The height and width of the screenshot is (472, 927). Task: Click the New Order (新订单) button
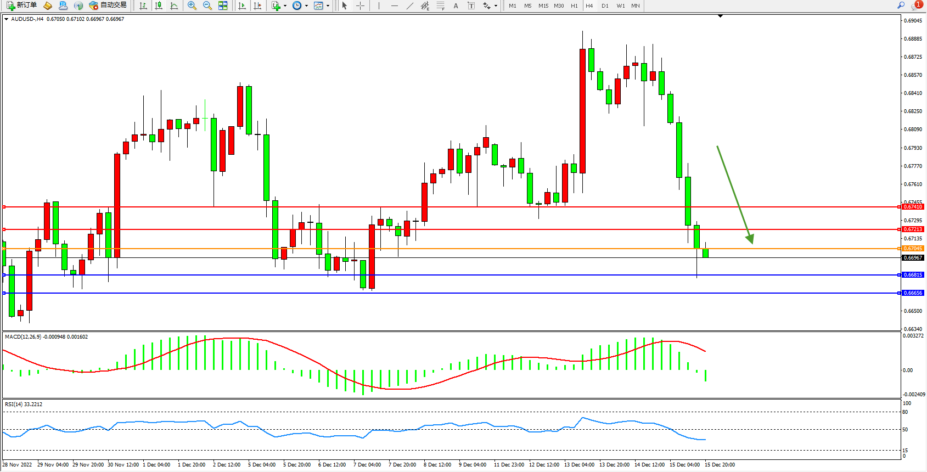pos(22,5)
